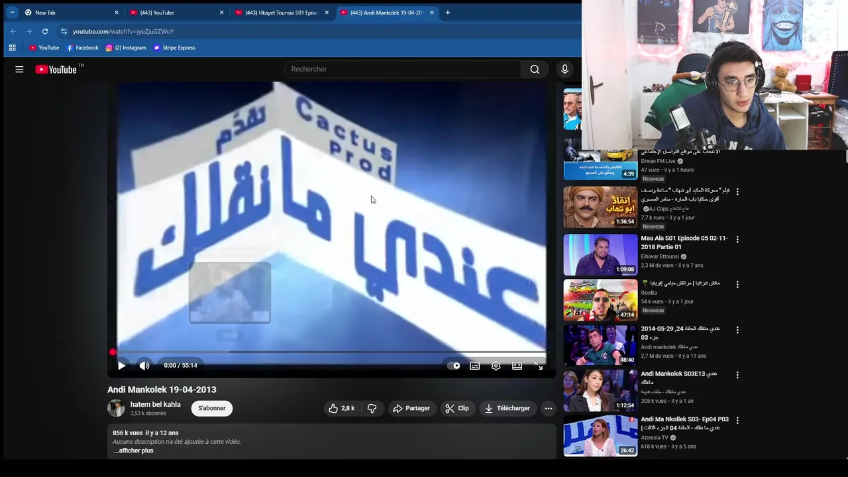Open the 48:40 Andi mankolek video thumbnail

(x=600, y=344)
